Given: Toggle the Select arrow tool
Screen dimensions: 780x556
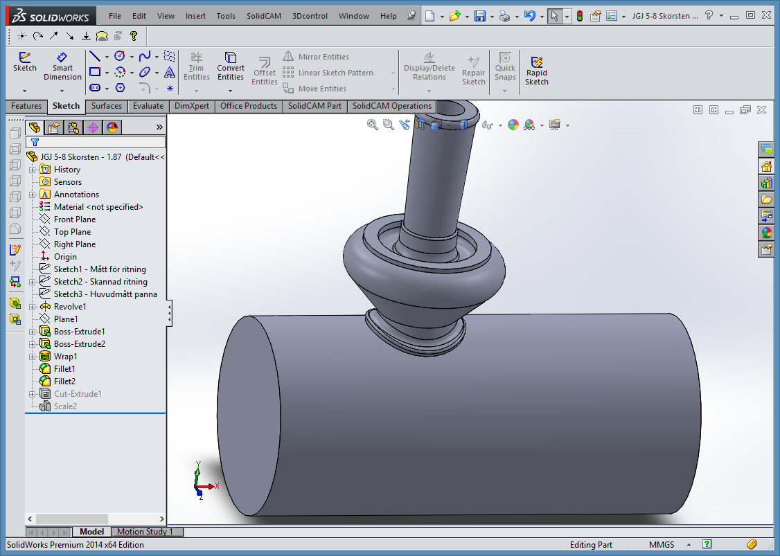Looking at the screenshot, I should [554, 17].
